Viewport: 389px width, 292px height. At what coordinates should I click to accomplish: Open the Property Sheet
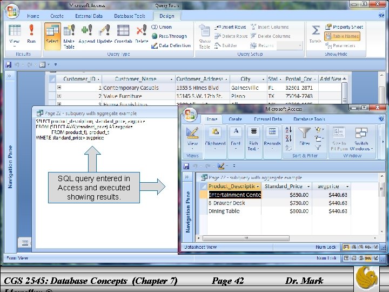tap(344, 27)
